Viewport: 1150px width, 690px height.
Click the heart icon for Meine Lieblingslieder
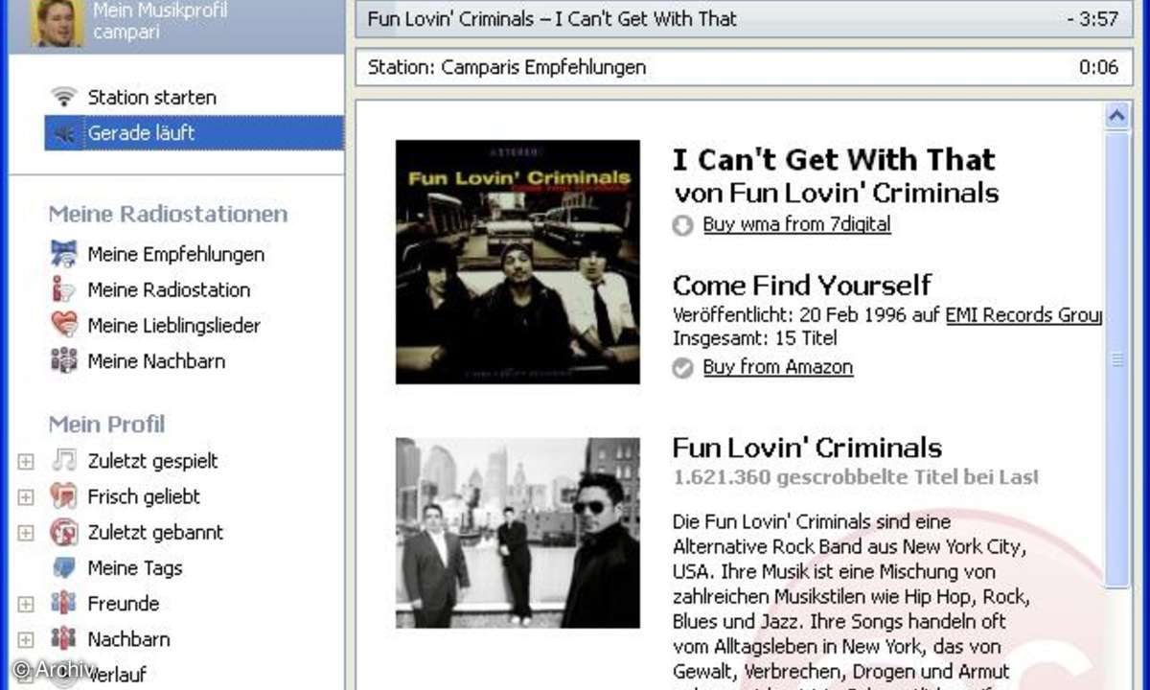(64, 325)
